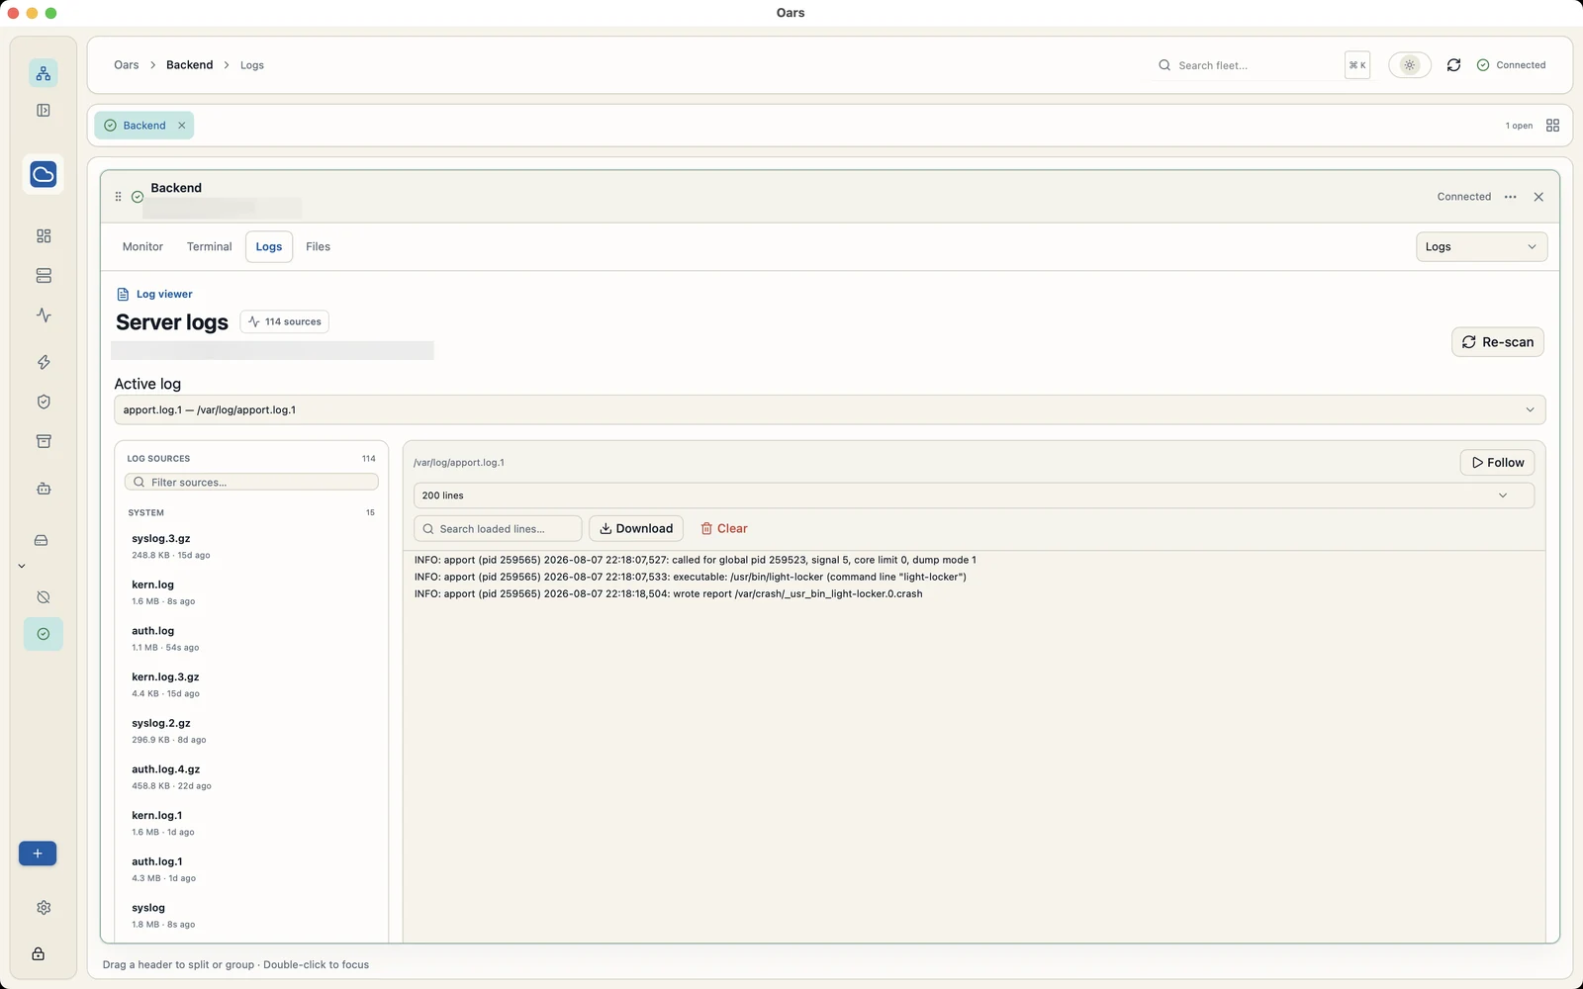Image resolution: width=1583 pixels, height=989 pixels.
Task: Click the blue plus add button
Action: click(38, 854)
